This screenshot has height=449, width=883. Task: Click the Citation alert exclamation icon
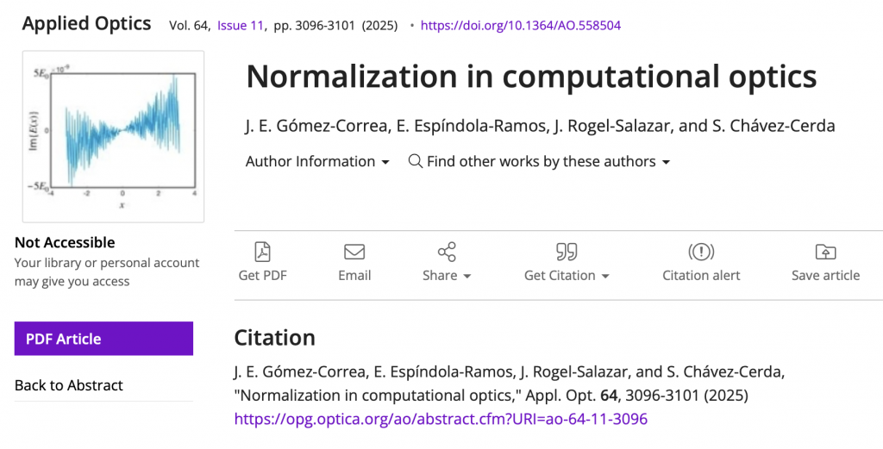coord(701,252)
